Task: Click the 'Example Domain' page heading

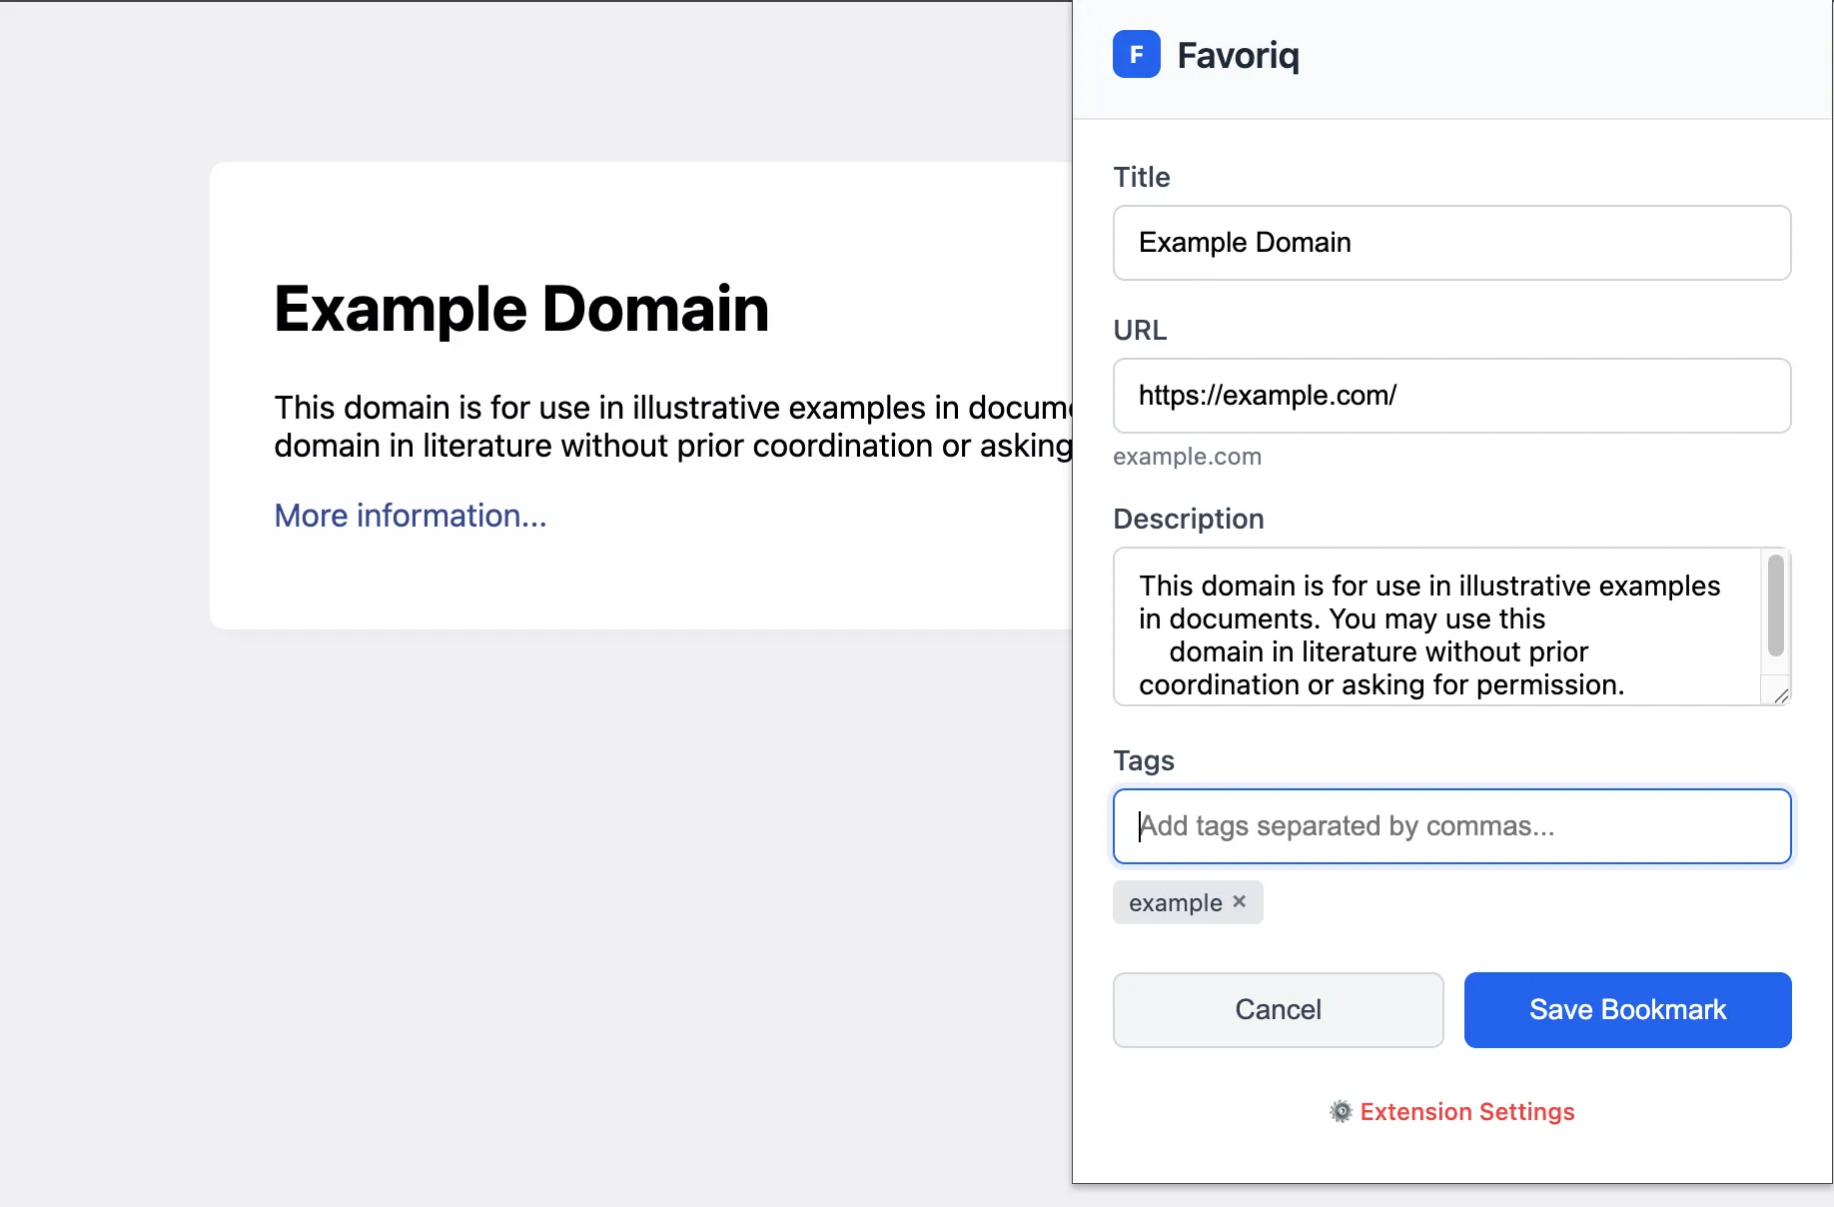Action: (521, 309)
